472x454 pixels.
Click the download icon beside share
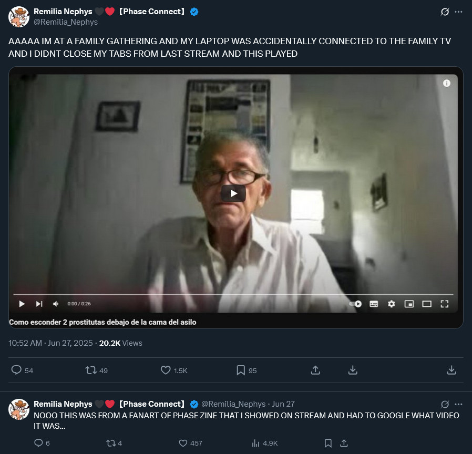coord(353,370)
